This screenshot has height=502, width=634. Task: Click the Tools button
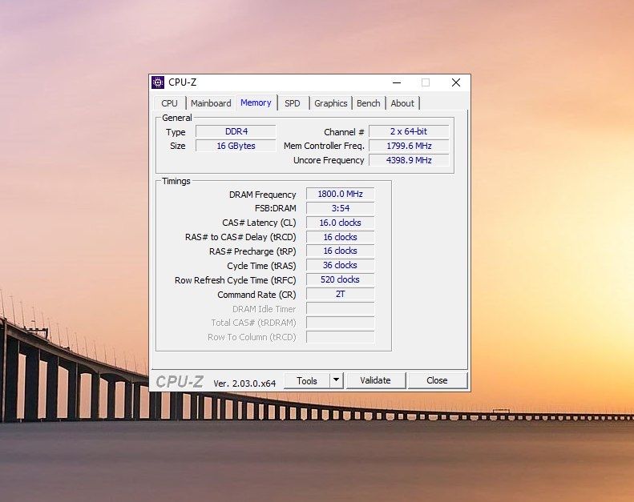click(307, 381)
